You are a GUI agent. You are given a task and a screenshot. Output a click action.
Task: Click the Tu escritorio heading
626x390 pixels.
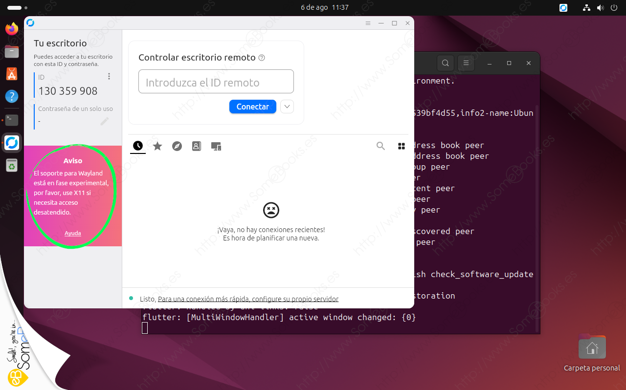[x=60, y=43]
